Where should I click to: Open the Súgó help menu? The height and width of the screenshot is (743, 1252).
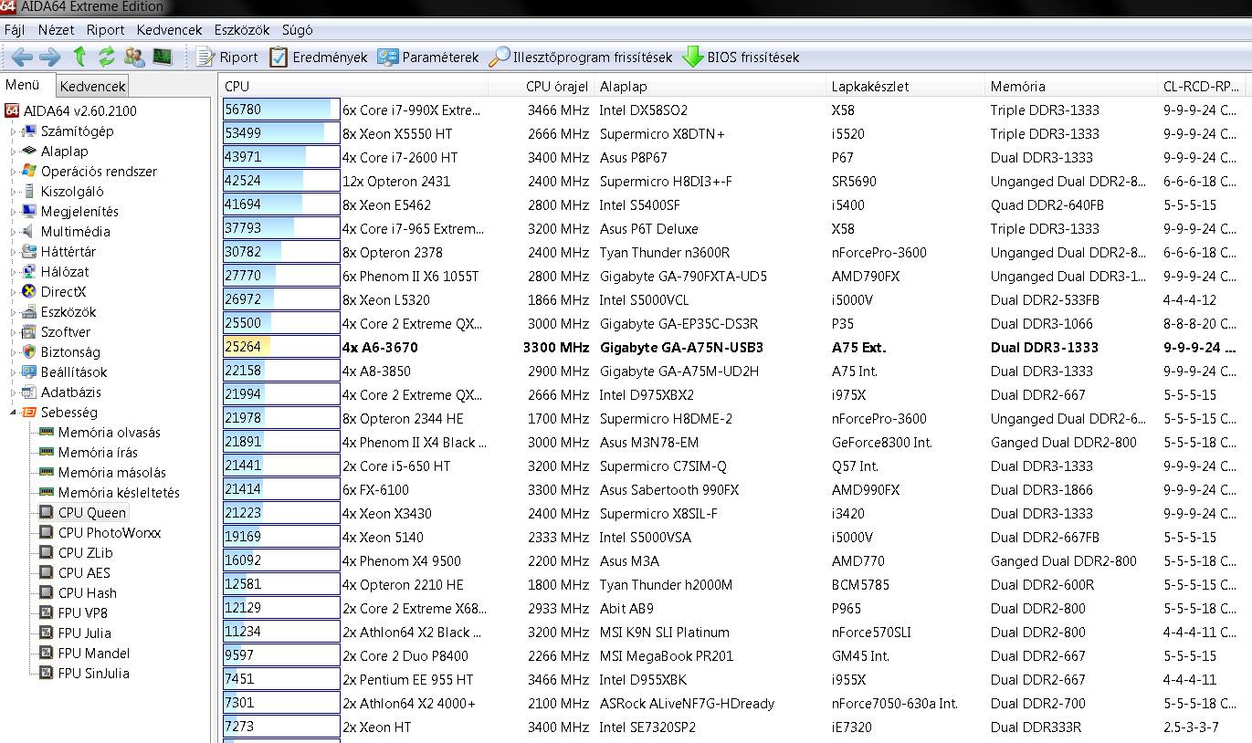(x=298, y=29)
